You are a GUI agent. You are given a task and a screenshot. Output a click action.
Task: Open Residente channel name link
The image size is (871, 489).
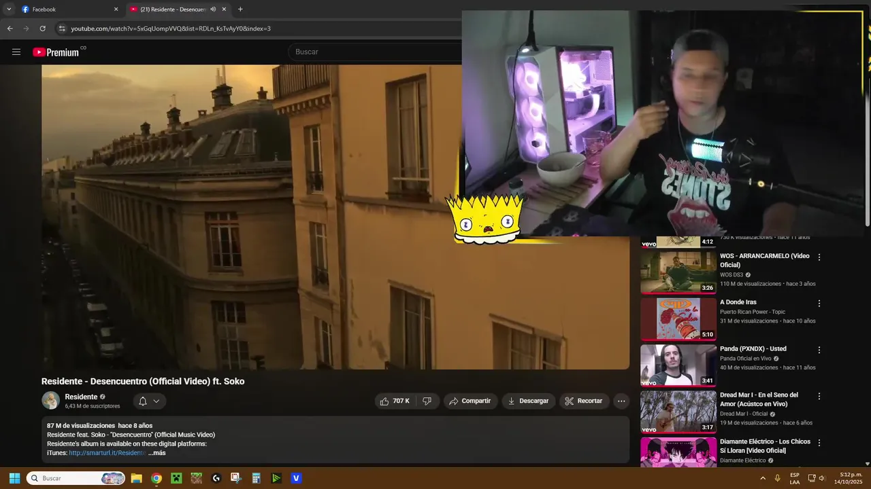pos(81,397)
